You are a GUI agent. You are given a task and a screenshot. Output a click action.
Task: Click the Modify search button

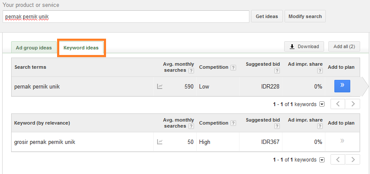305,16
